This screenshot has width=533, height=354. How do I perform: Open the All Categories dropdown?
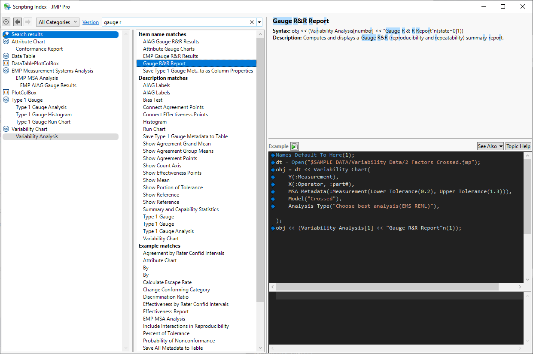pyautogui.click(x=58, y=22)
